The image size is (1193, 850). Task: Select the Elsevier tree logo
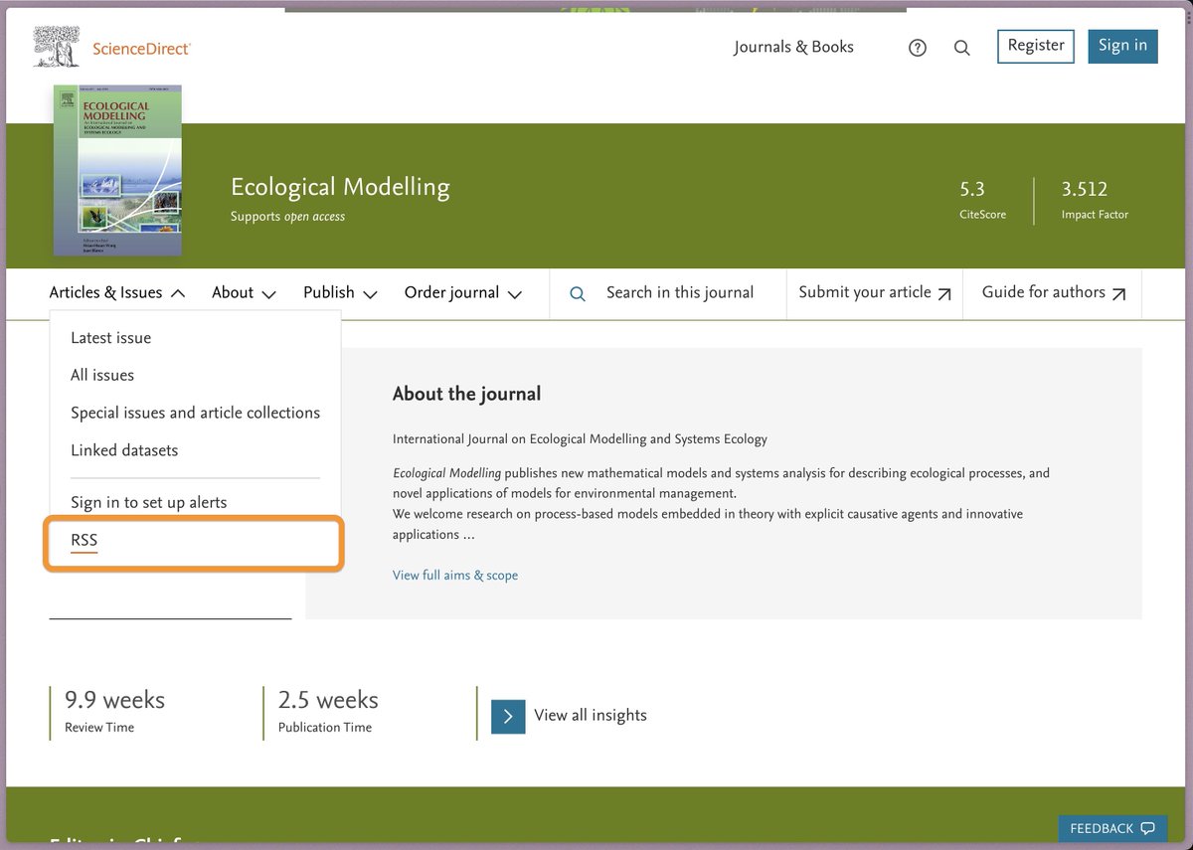click(x=57, y=46)
